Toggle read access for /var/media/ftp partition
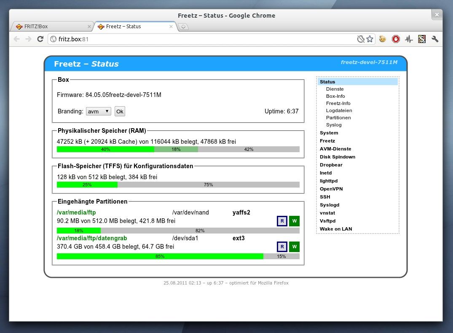453x333 pixels. pos(281,221)
